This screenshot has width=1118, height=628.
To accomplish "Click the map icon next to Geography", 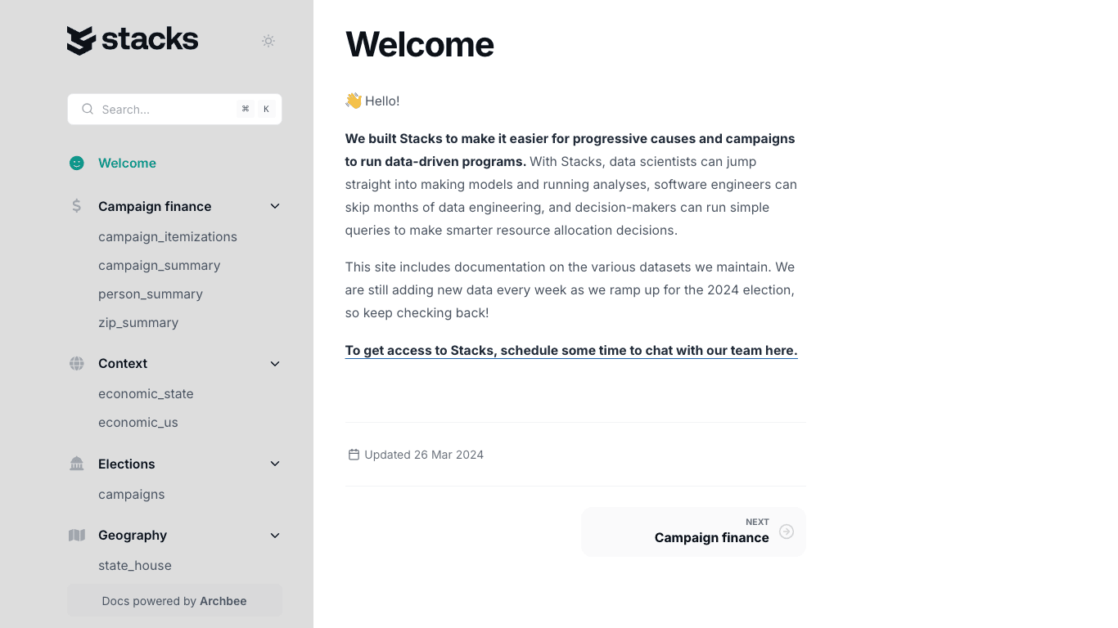I will click(x=76, y=535).
